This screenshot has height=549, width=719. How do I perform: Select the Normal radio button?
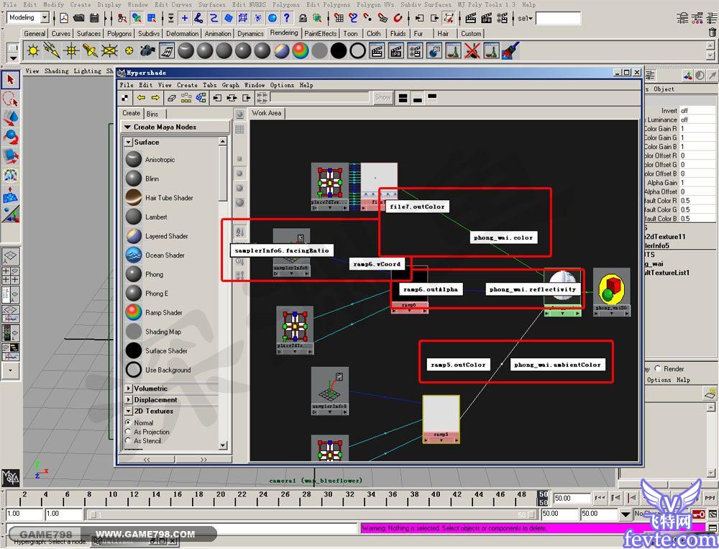point(129,423)
